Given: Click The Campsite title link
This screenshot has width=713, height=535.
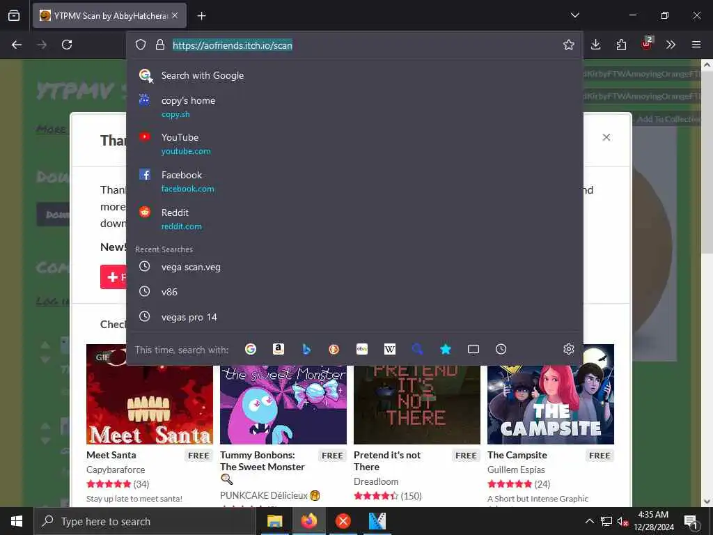Looking at the screenshot, I should [x=517, y=455].
